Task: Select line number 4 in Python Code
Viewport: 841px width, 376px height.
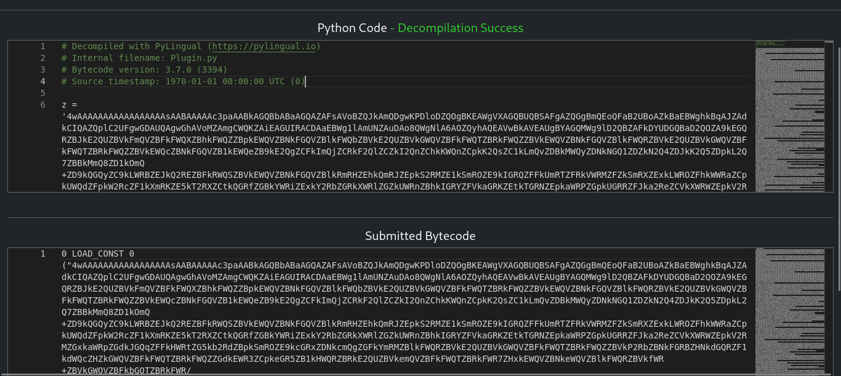Action: (x=43, y=81)
